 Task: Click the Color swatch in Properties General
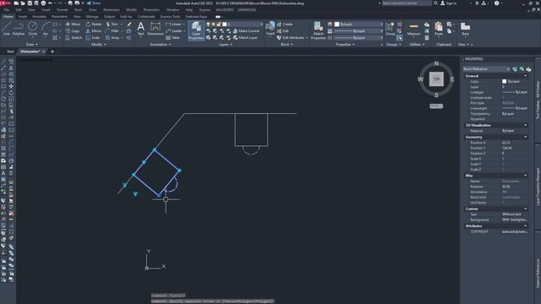504,81
